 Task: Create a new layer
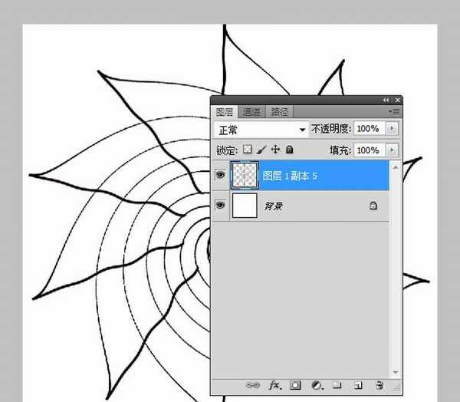(357, 385)
